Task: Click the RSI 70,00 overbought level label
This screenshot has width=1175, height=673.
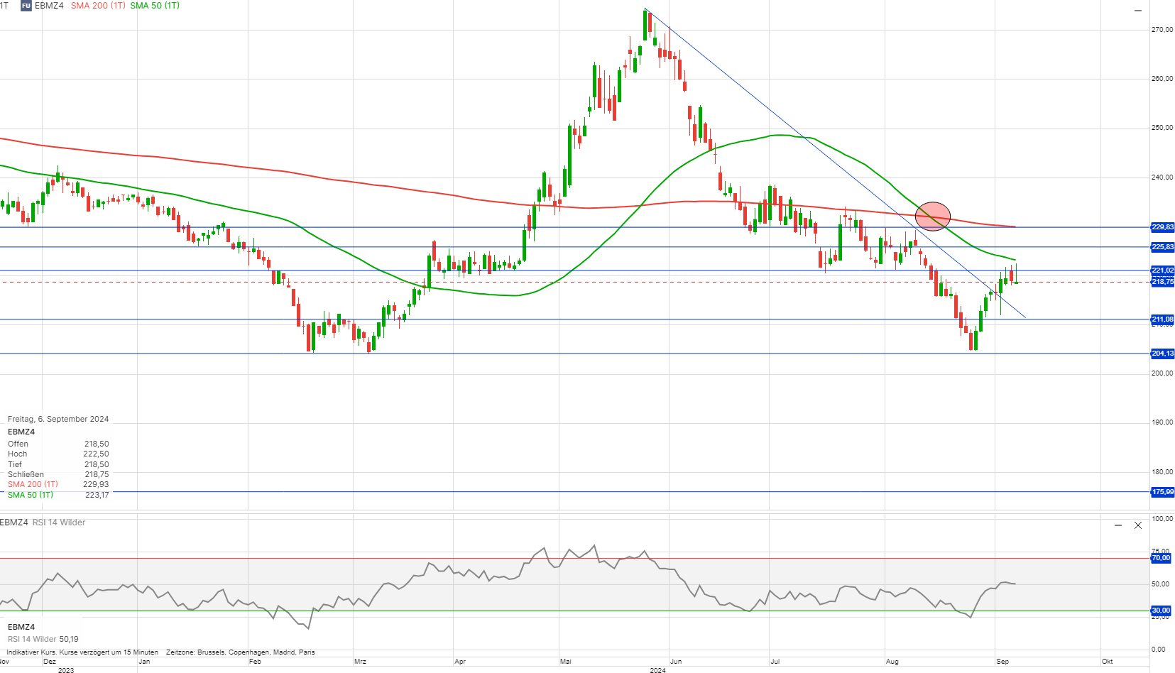Action: (1161, 558)
